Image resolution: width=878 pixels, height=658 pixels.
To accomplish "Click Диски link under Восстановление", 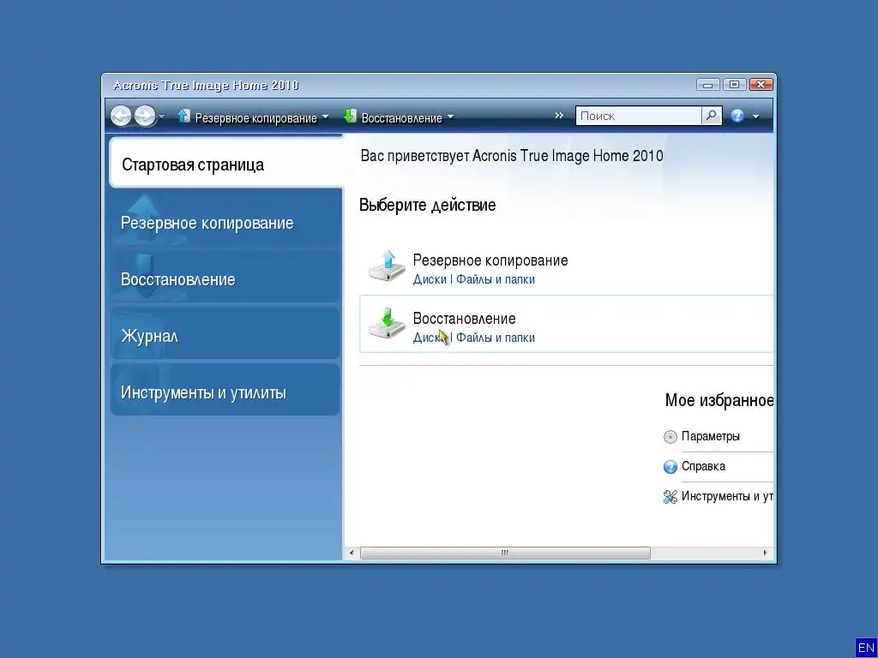I will [430, 338].
